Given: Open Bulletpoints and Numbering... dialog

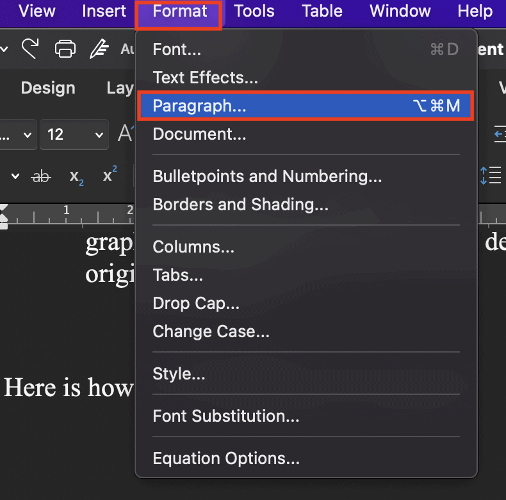Looking at the screenshot, I should [306, 176].
